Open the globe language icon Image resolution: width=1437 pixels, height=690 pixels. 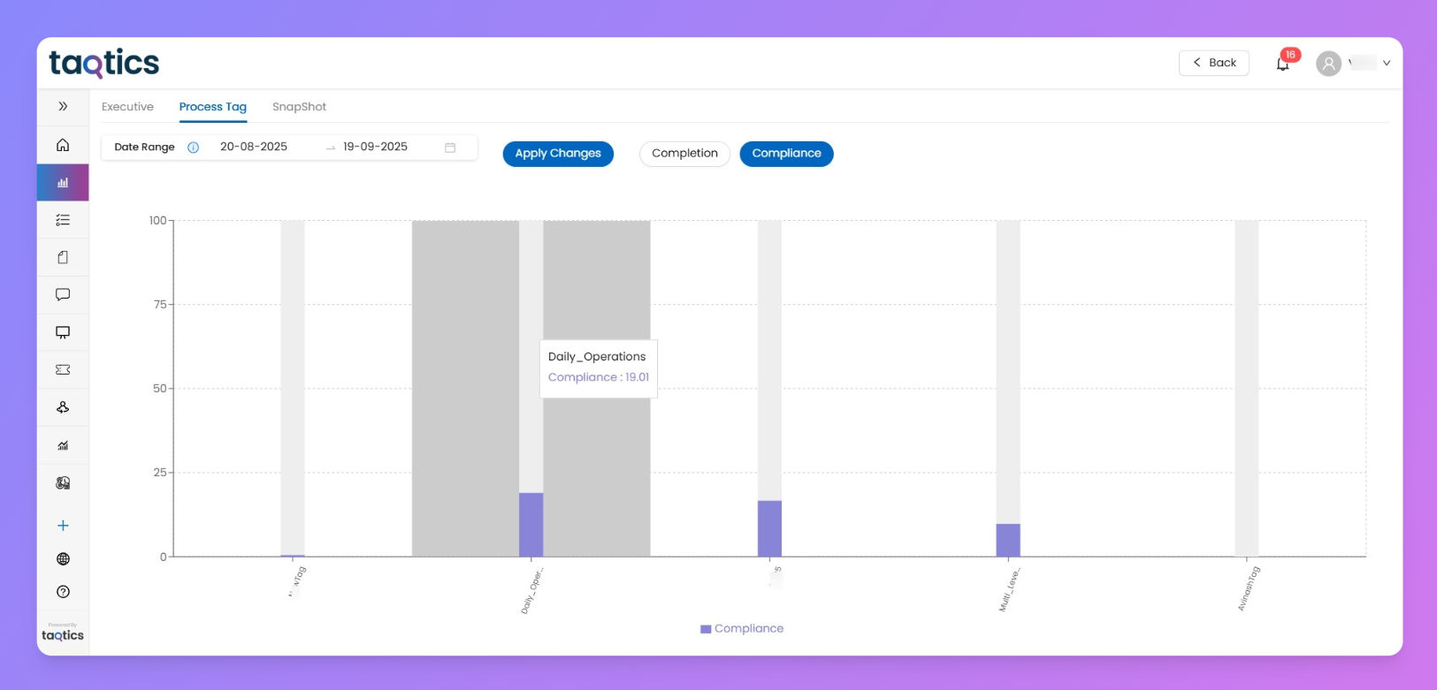click(63, 559)
